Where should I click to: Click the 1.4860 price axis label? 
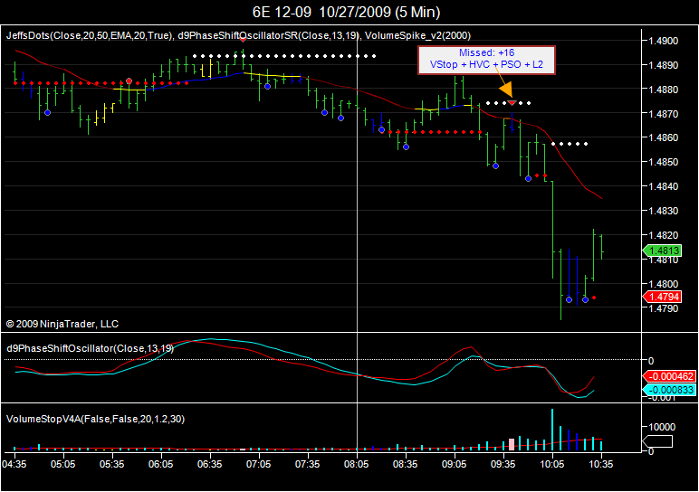point(663,137)
